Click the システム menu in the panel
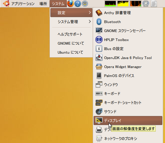 pos(58,4)
